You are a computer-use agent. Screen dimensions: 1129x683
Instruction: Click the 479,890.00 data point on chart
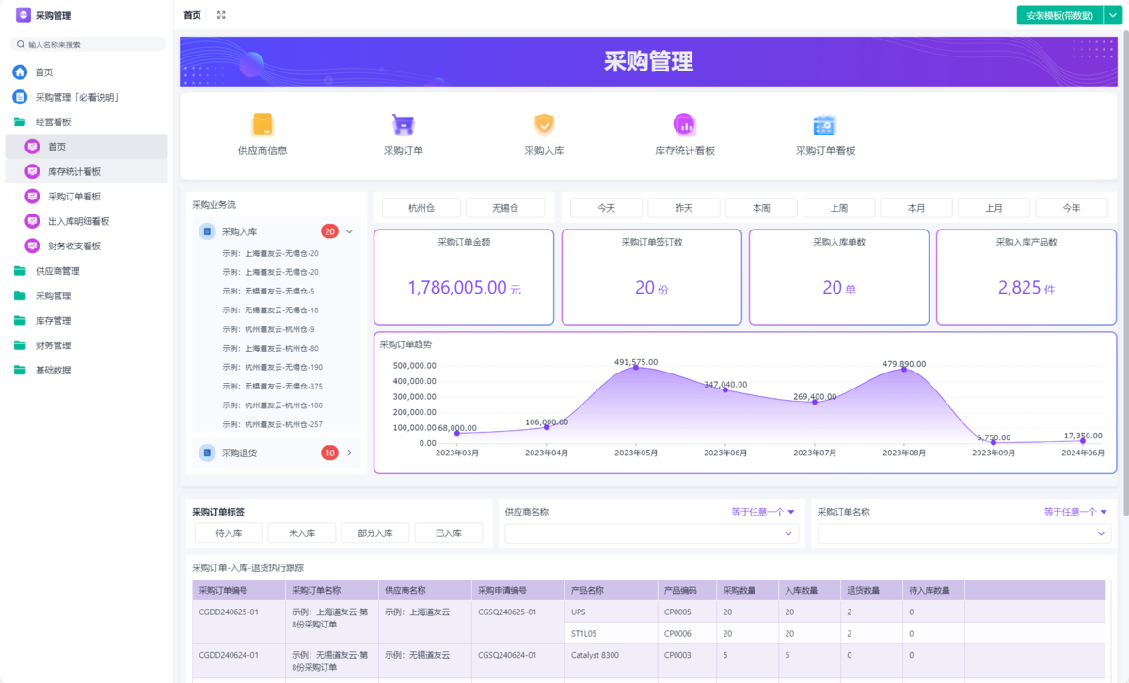[x=904, y=369]
